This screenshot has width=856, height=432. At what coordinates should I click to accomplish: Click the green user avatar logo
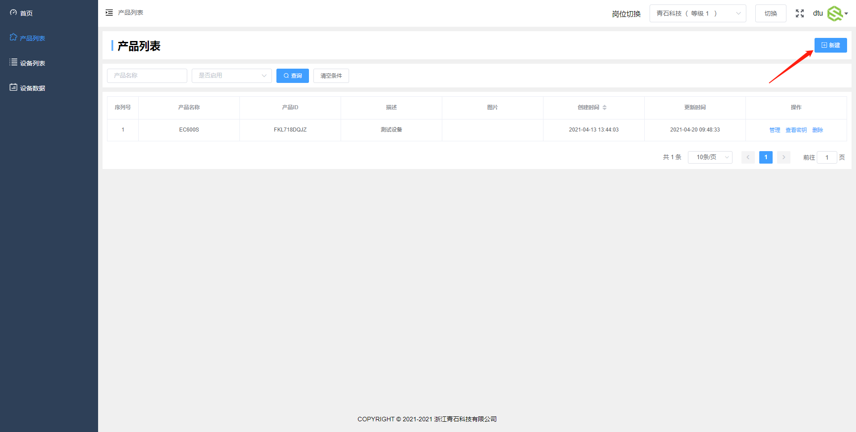click(835, 13)
